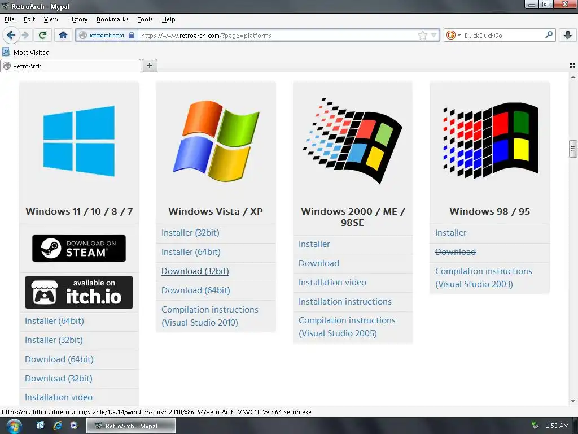Open the History menu
Viewport: 578px width, 434px height.
click(x=77, y=19)
